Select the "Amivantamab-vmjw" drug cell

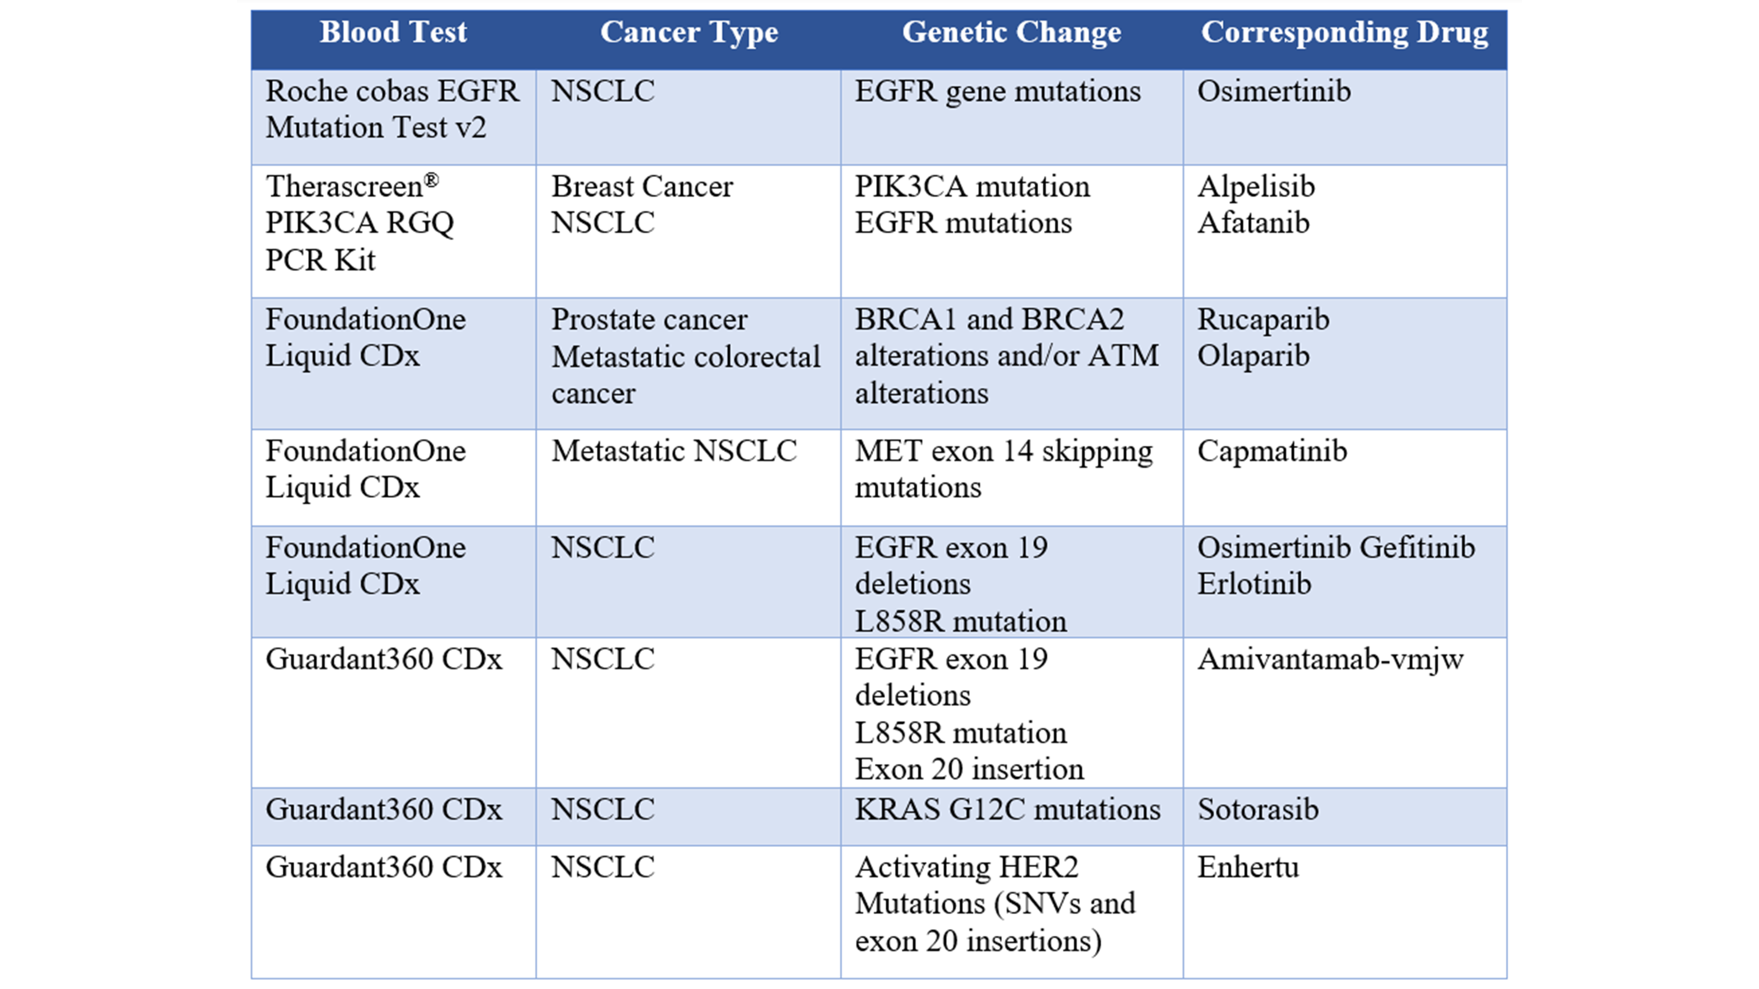[1330, 659]
